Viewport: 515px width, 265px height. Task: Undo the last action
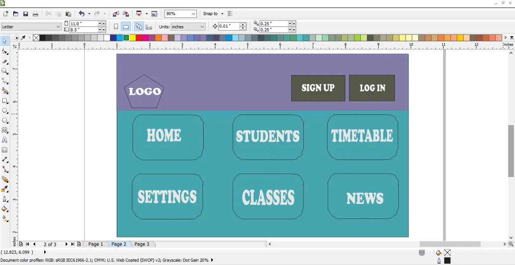[x=82, y=14]
